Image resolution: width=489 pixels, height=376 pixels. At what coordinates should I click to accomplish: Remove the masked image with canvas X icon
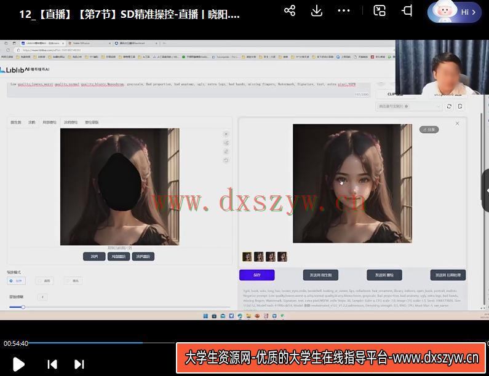[226, 134]
